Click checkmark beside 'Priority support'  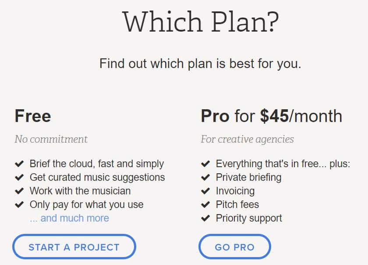coord(205,218)
